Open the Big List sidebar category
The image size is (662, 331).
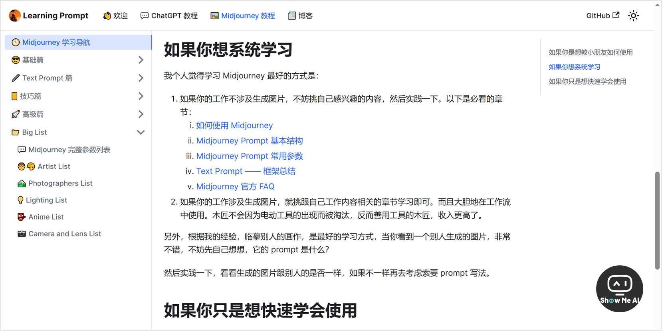point(34,132)
